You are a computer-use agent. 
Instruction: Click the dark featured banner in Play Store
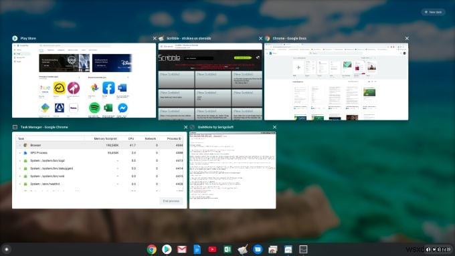pyautogui.click(x=64, y=63)
